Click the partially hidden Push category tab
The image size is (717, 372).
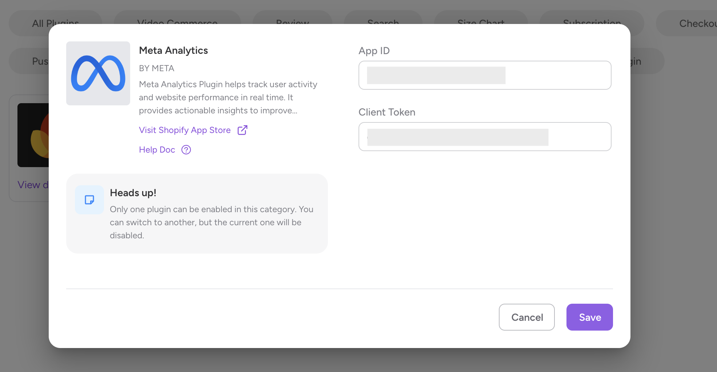click(x=36, y=61)
